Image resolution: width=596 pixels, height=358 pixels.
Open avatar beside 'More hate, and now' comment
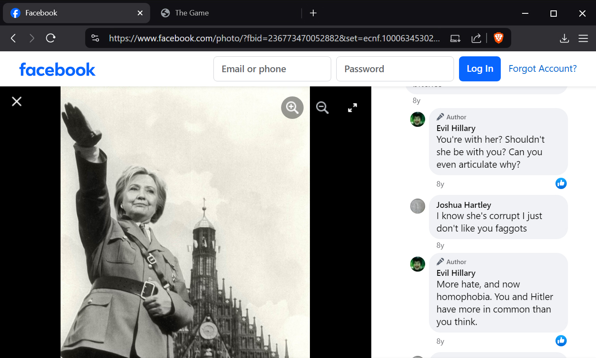click(x=418, y=264)
